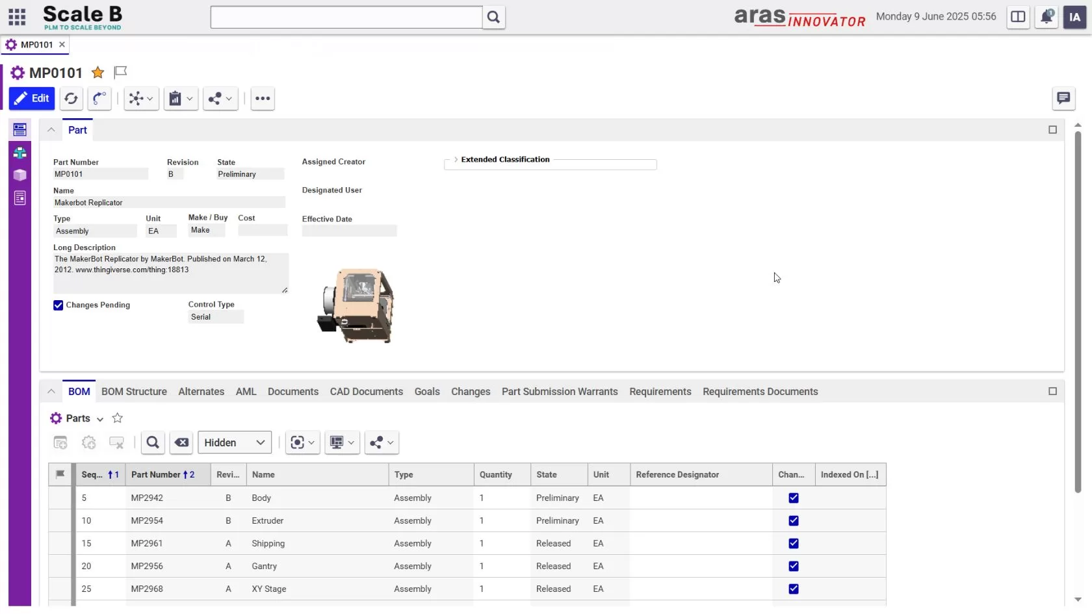This screenshot has height=614, width=1092.
Task: Select the form view icon in sidebar
Action: 20,130
